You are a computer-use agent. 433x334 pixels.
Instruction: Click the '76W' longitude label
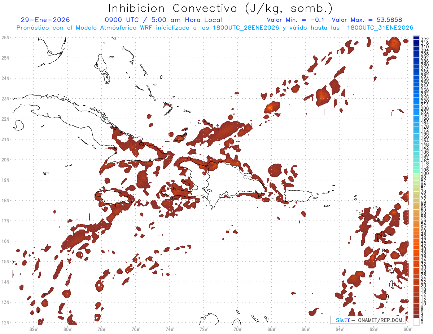135,329
